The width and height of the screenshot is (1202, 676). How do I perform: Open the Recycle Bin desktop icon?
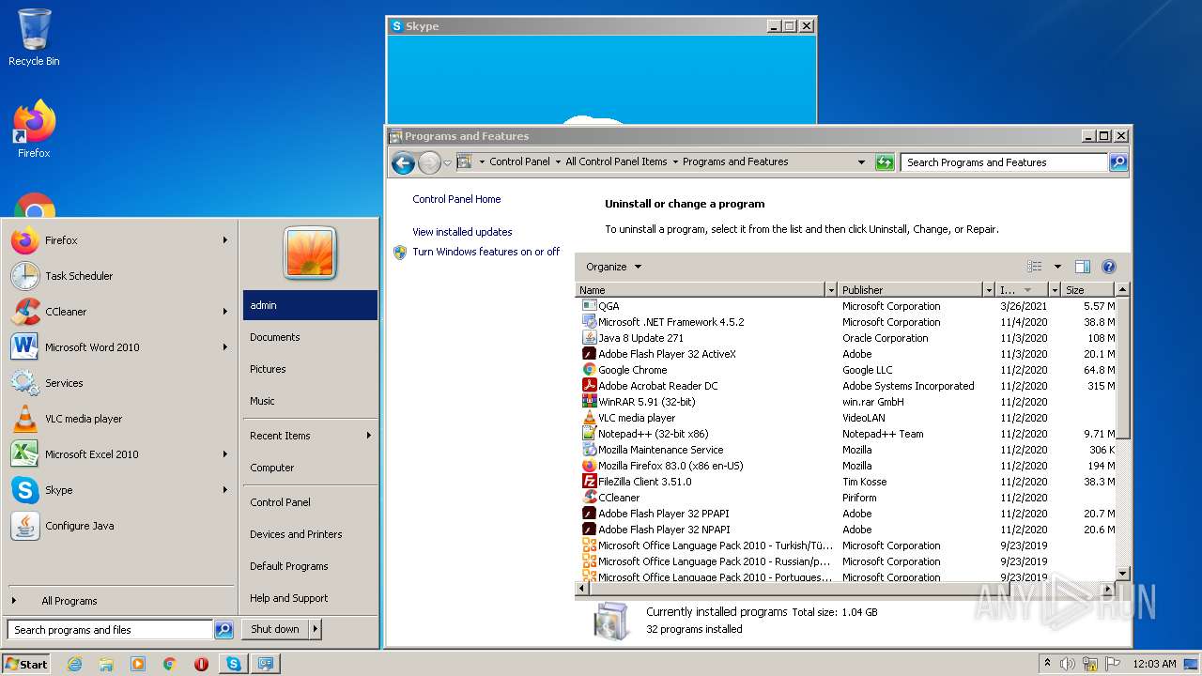click(34, 38)
